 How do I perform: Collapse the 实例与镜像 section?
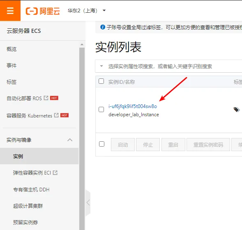70,140
